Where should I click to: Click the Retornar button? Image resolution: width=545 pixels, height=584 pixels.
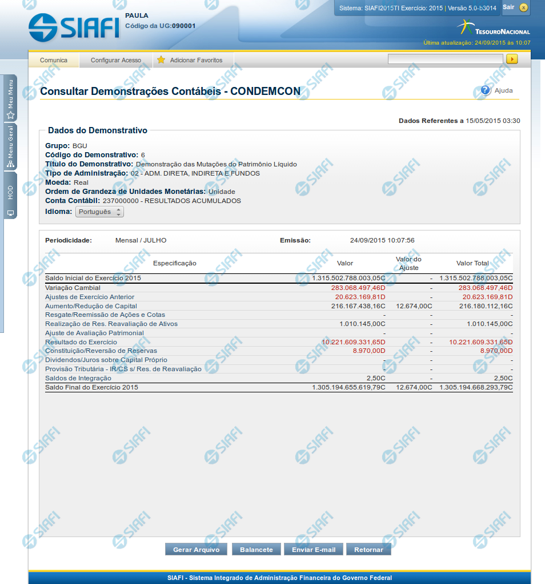tap(368, 549)
